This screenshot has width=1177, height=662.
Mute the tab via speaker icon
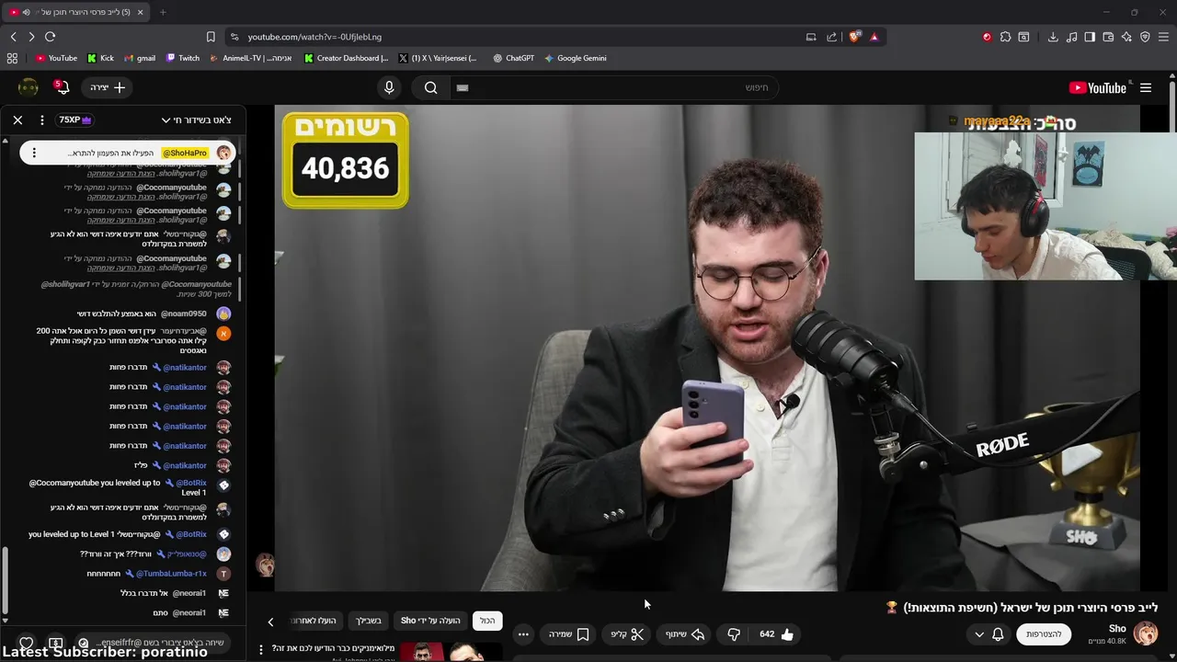(x=26, y=12)
